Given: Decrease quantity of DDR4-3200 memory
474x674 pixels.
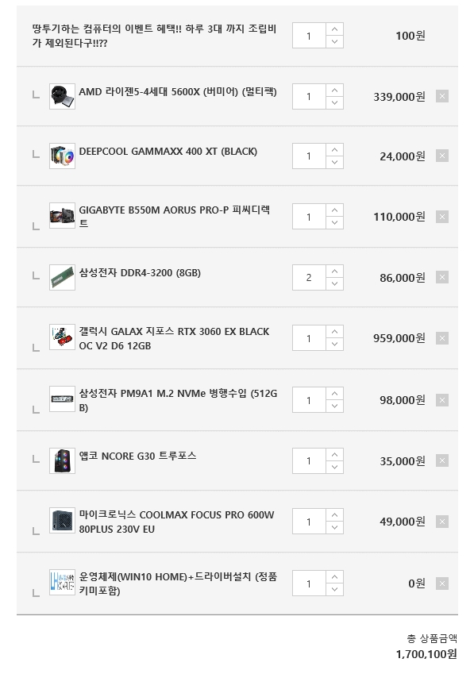Looking at the screenshot, I should coord(335,283).
